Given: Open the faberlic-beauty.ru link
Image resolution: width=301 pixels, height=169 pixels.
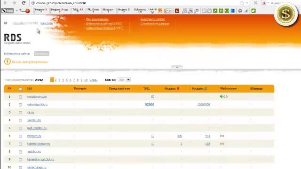Looking at the screenshot, I should point(39,144).
